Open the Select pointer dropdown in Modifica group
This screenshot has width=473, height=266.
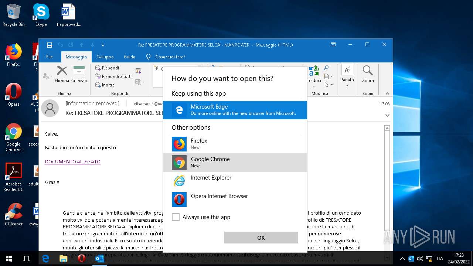click(328, 85)
